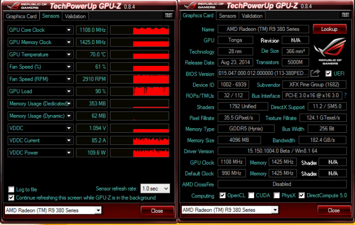Toggle the OpenCL checkbox
The image size is (355, 225).
click(x=223, y=196)
